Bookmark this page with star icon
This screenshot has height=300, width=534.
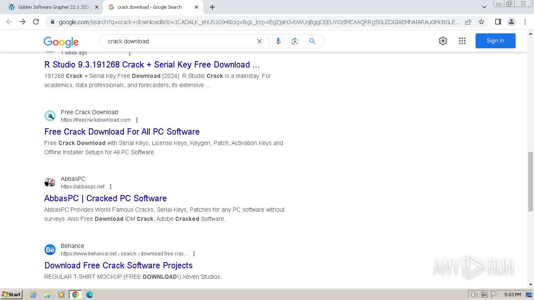pos(481,22)
